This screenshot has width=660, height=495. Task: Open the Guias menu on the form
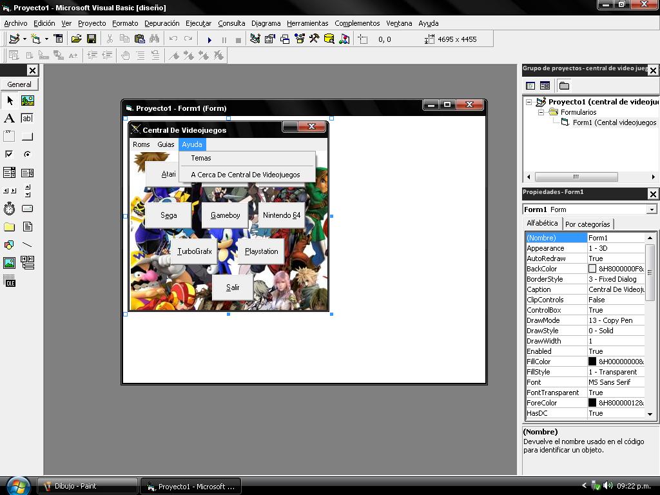[x=166, y=144]
